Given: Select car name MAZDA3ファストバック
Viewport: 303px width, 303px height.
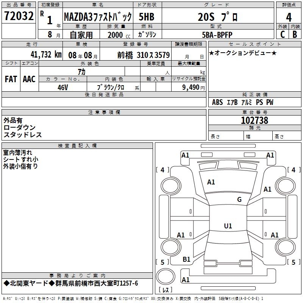Looking at the screenshot, I should click(98, 17).
